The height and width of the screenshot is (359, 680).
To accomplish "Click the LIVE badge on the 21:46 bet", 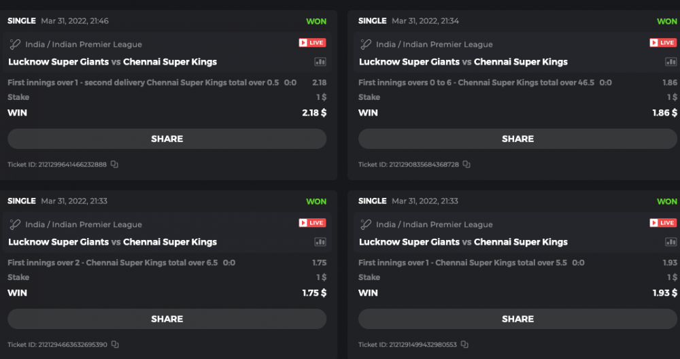I will 312,43.
